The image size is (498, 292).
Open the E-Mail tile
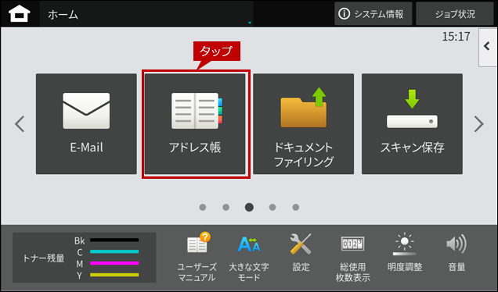[86, 124]
